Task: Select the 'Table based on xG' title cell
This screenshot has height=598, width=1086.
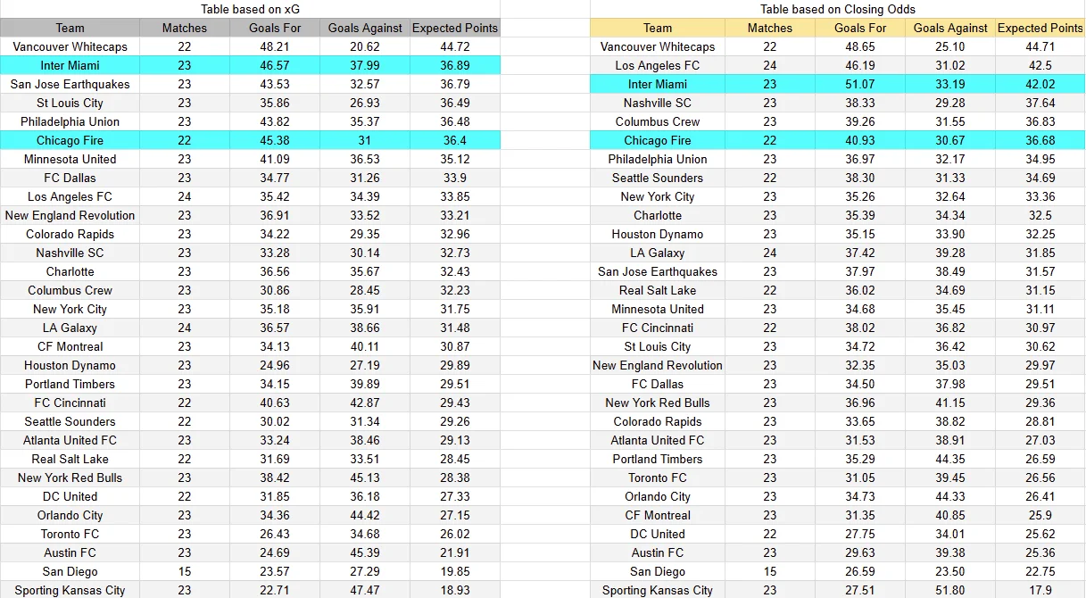Action: 250,9
